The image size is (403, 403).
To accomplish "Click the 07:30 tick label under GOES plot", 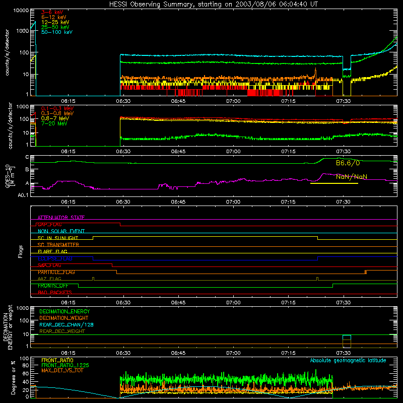I will [x=343, y=202].
